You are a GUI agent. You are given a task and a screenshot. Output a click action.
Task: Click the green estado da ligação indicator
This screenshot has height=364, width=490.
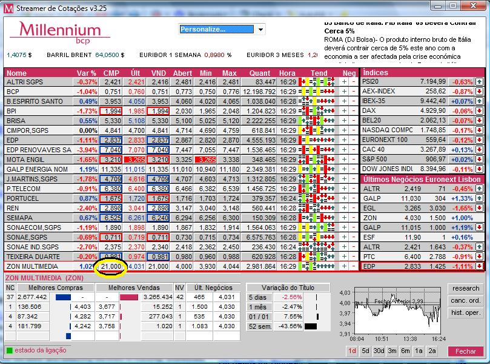click(x=9, y=350)
